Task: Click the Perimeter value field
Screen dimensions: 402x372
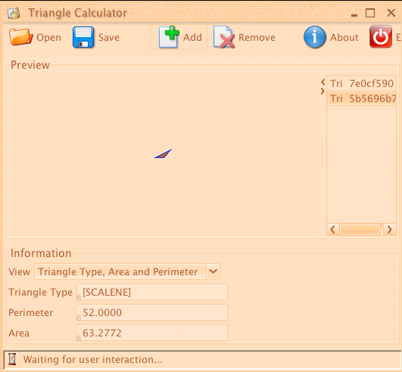Action: 152,312
